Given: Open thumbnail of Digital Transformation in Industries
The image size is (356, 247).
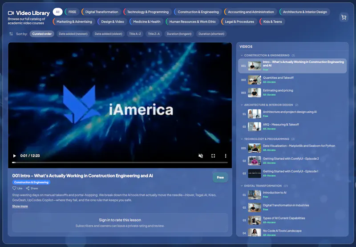Looking at the screenshot, I should (x=255, y=207).
